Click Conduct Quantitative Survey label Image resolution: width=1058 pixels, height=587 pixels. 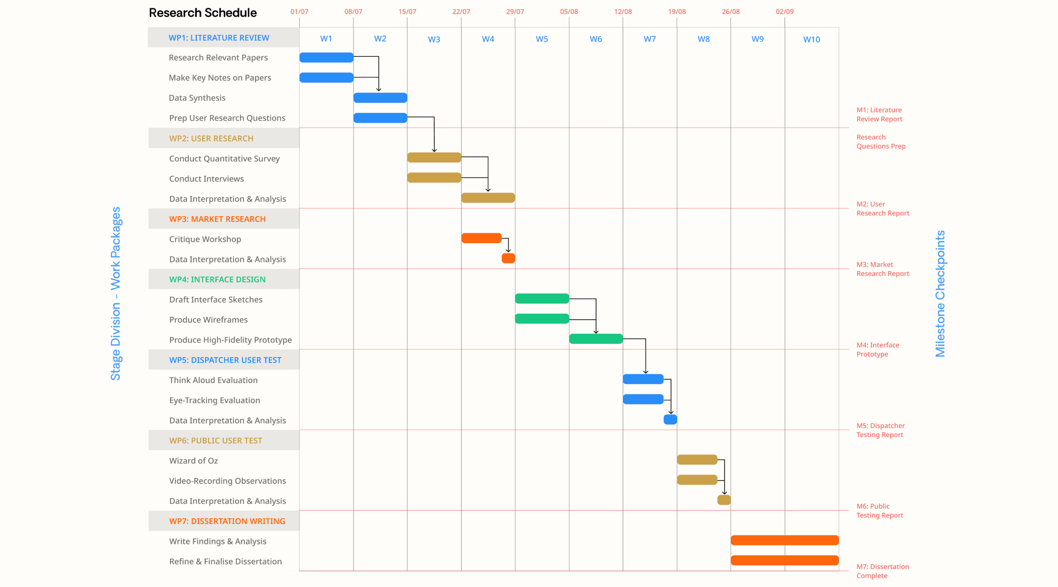pos(225,158)
